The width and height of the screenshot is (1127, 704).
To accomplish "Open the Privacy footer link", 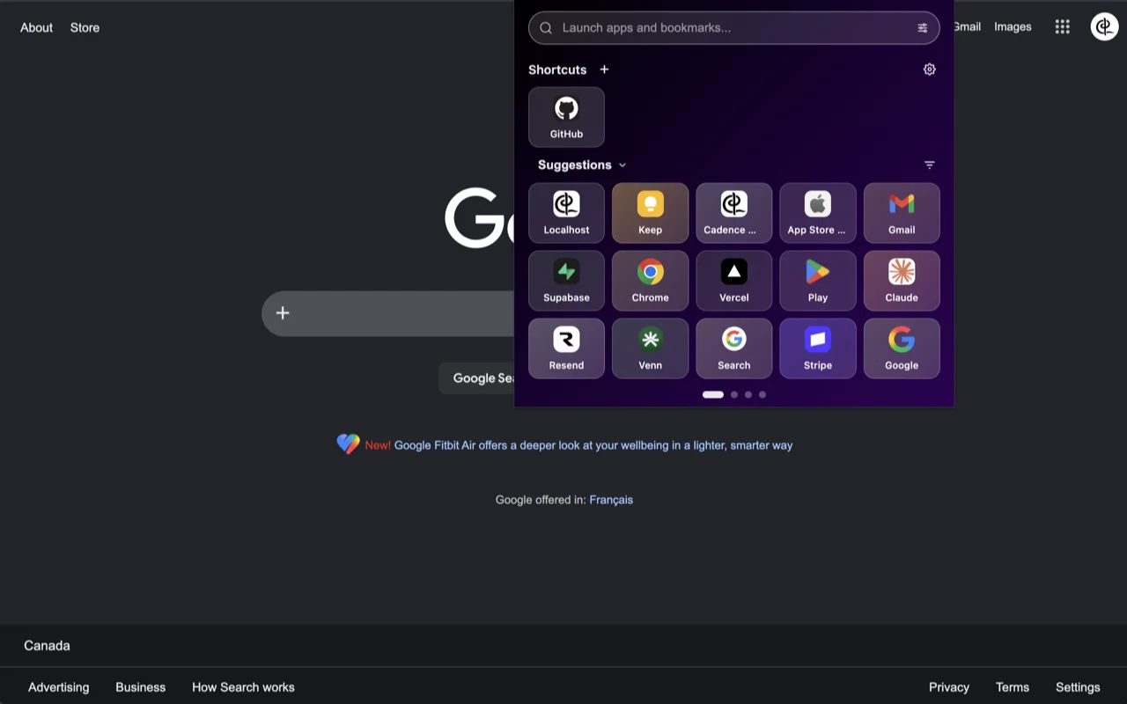I will [949, 687].
